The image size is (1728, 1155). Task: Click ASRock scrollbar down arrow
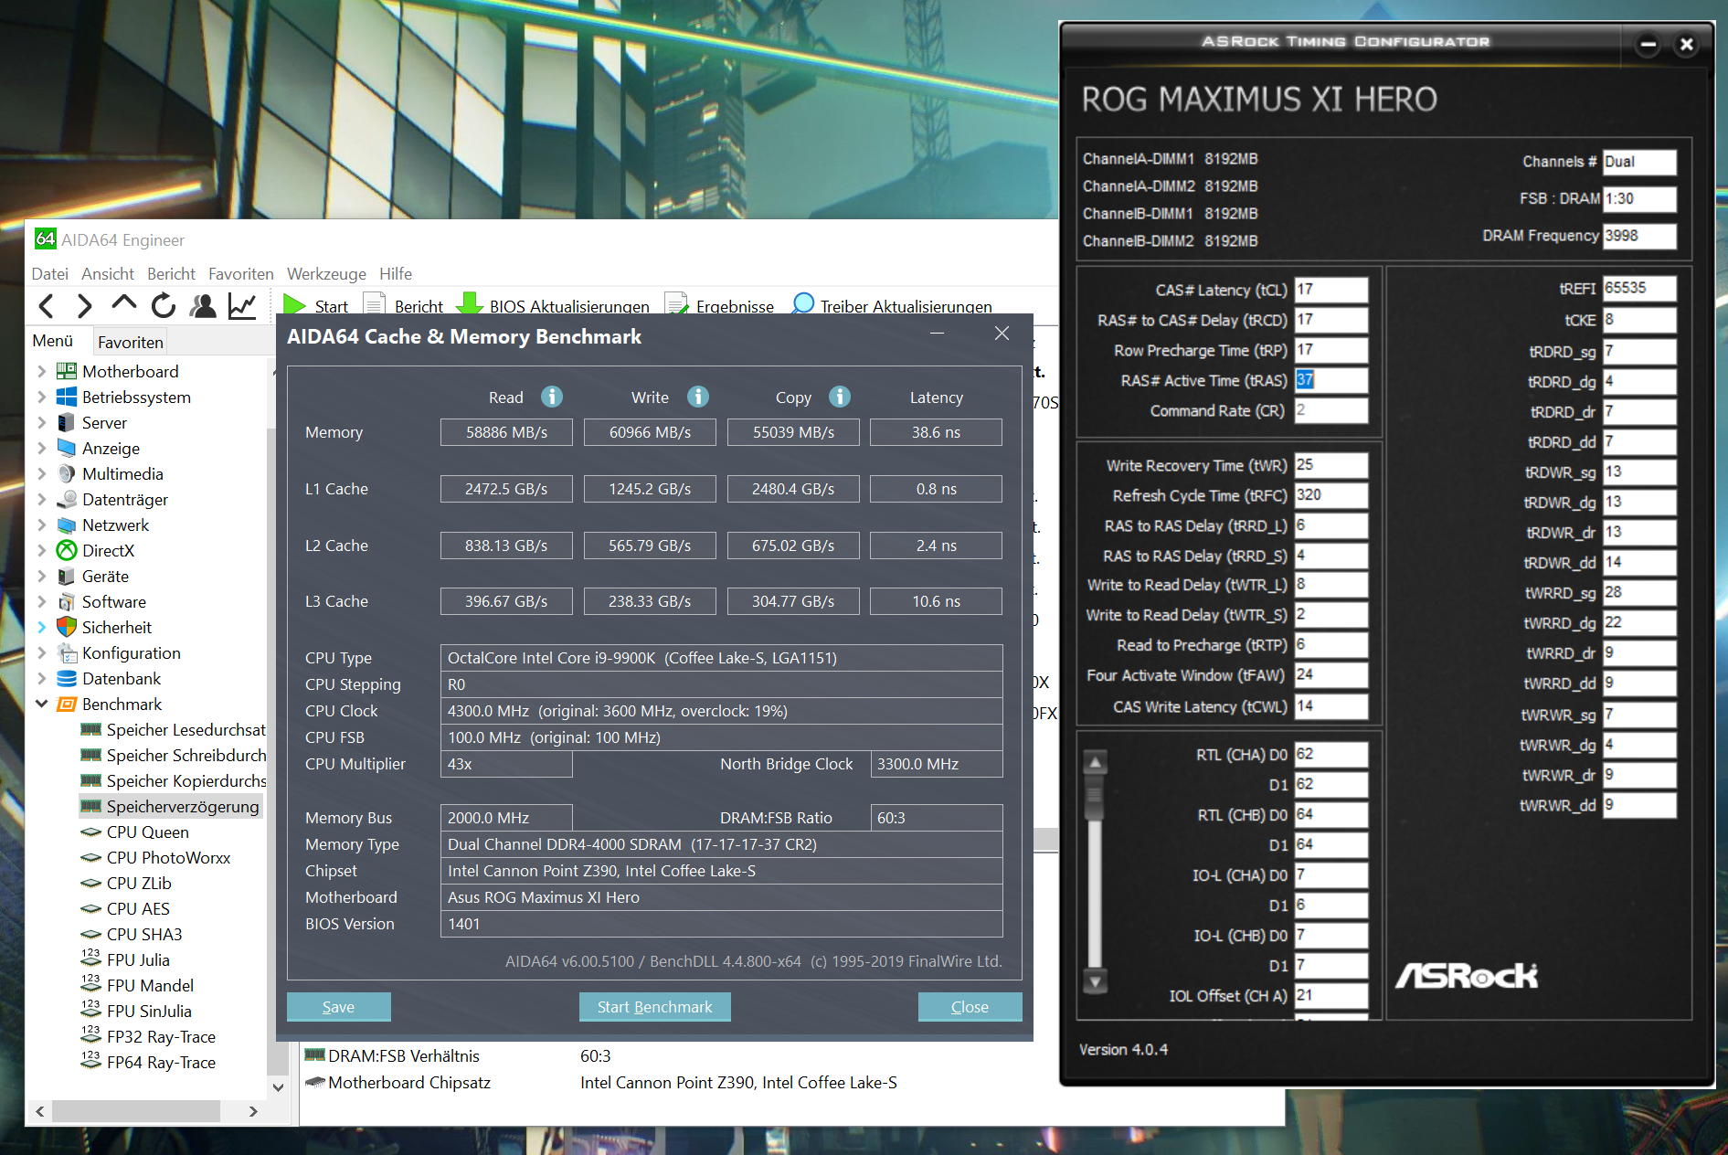pos(1095,981)
